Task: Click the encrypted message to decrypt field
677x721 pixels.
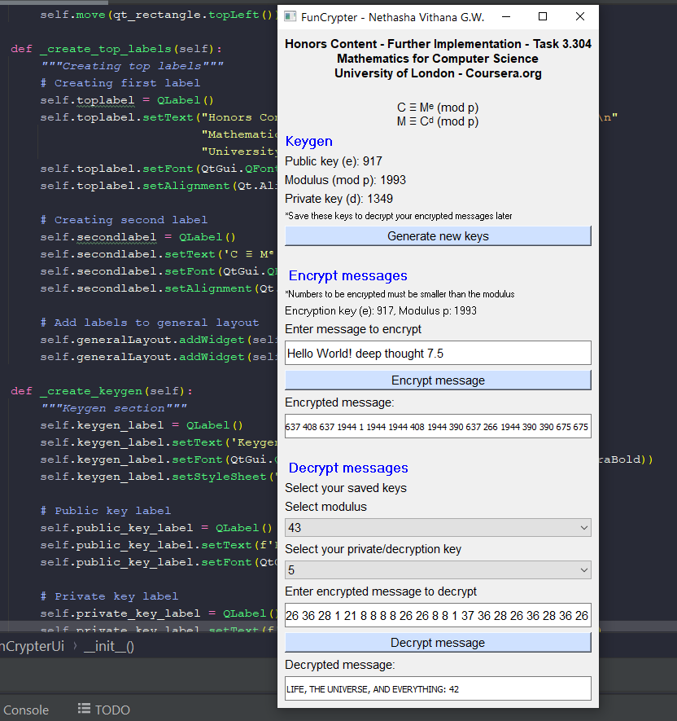Action: click(x=438, y=616)
